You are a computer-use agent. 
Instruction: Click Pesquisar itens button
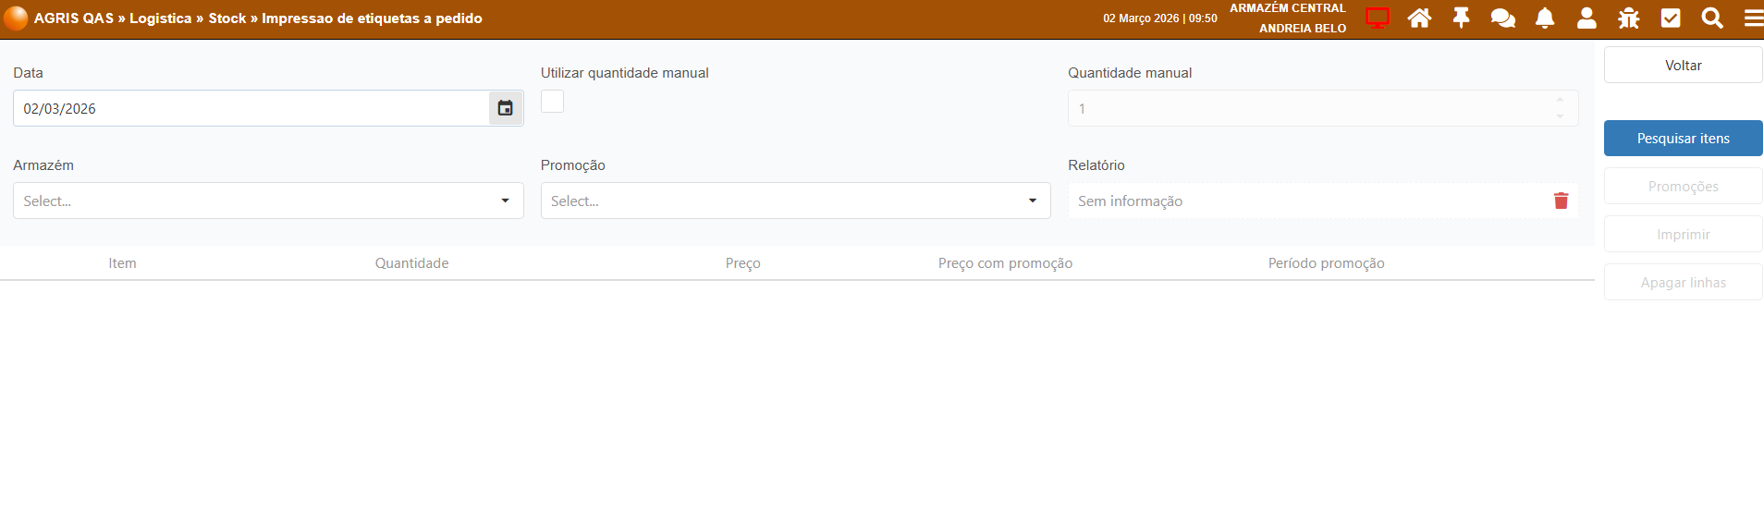pos(1684,138)
